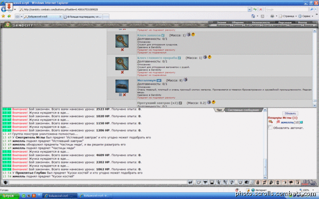Open the Страница dropdown menu
Image resolution: width=319 pixels, height=199 pixels.
(288, 16)
